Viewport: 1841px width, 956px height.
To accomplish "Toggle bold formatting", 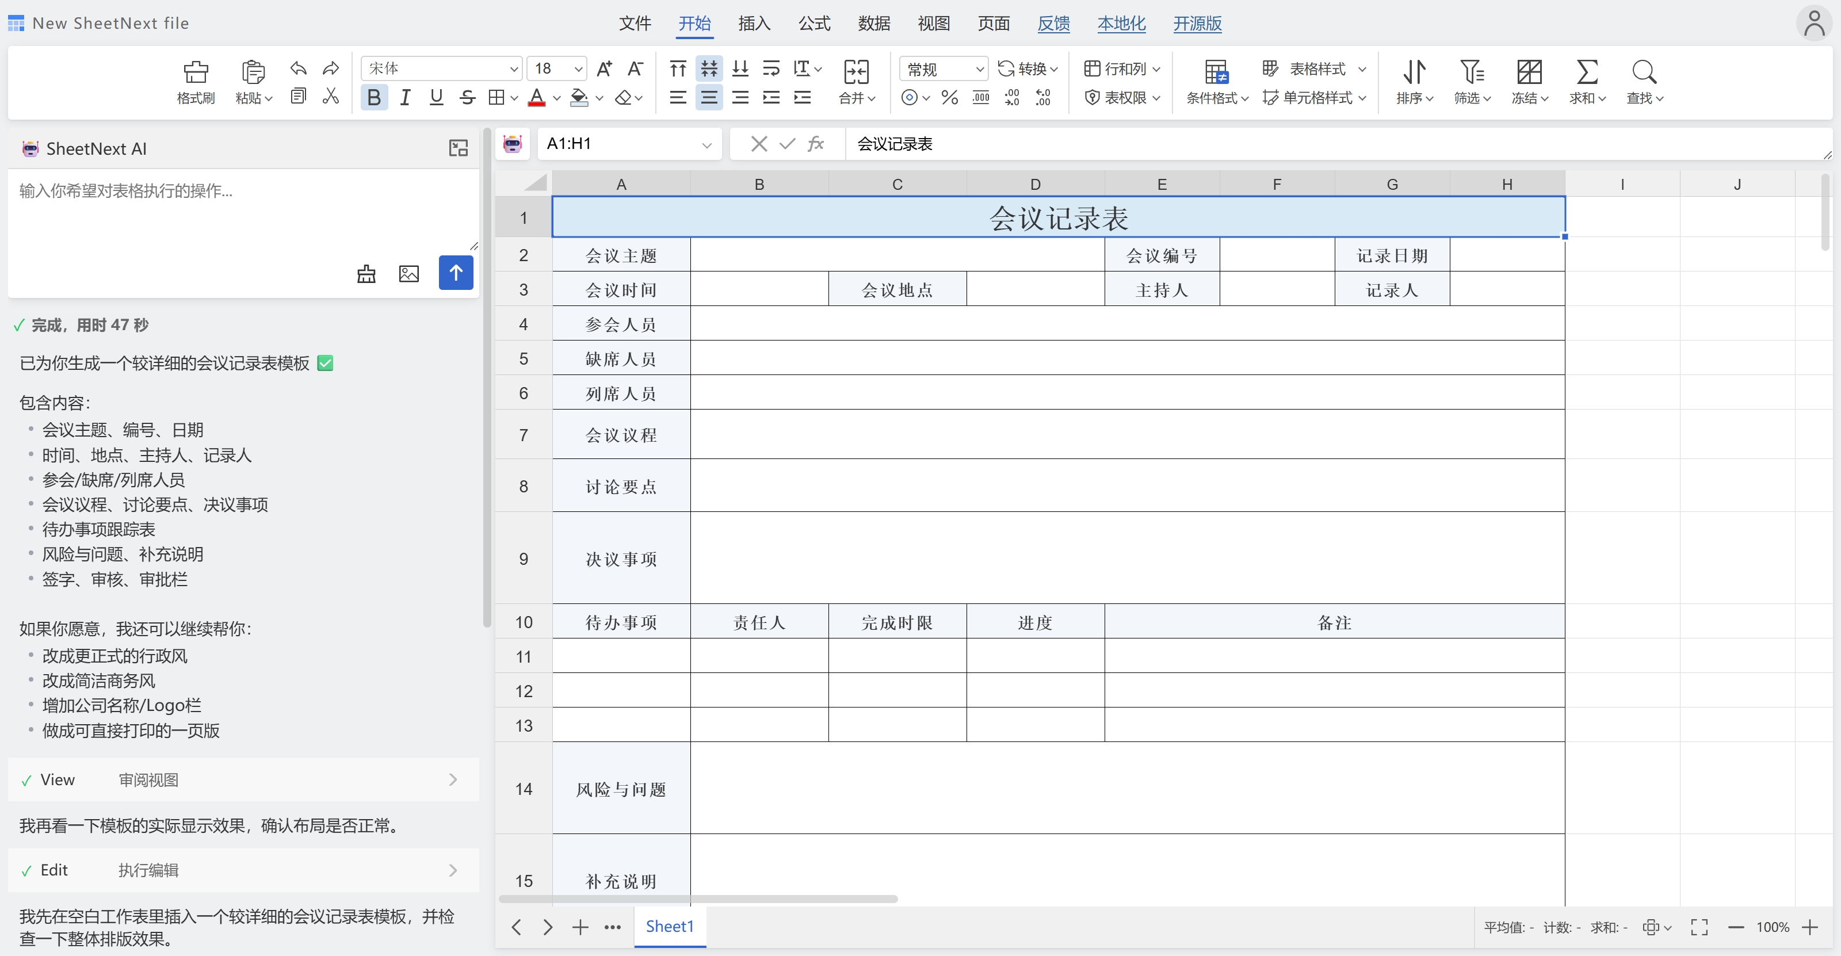I will pos(374,97).
